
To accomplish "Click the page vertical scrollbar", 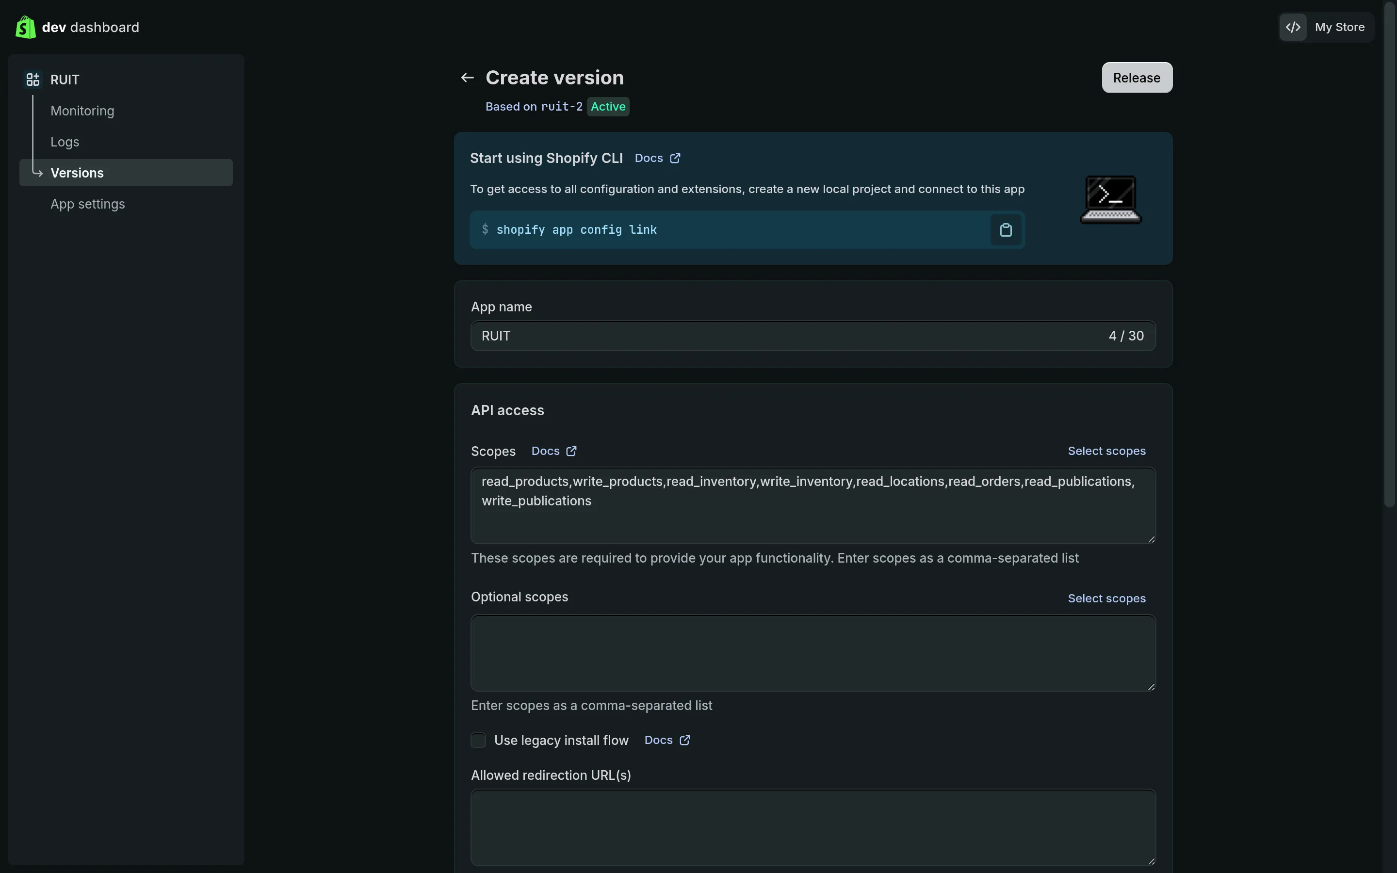I will tap(1390, 254).
